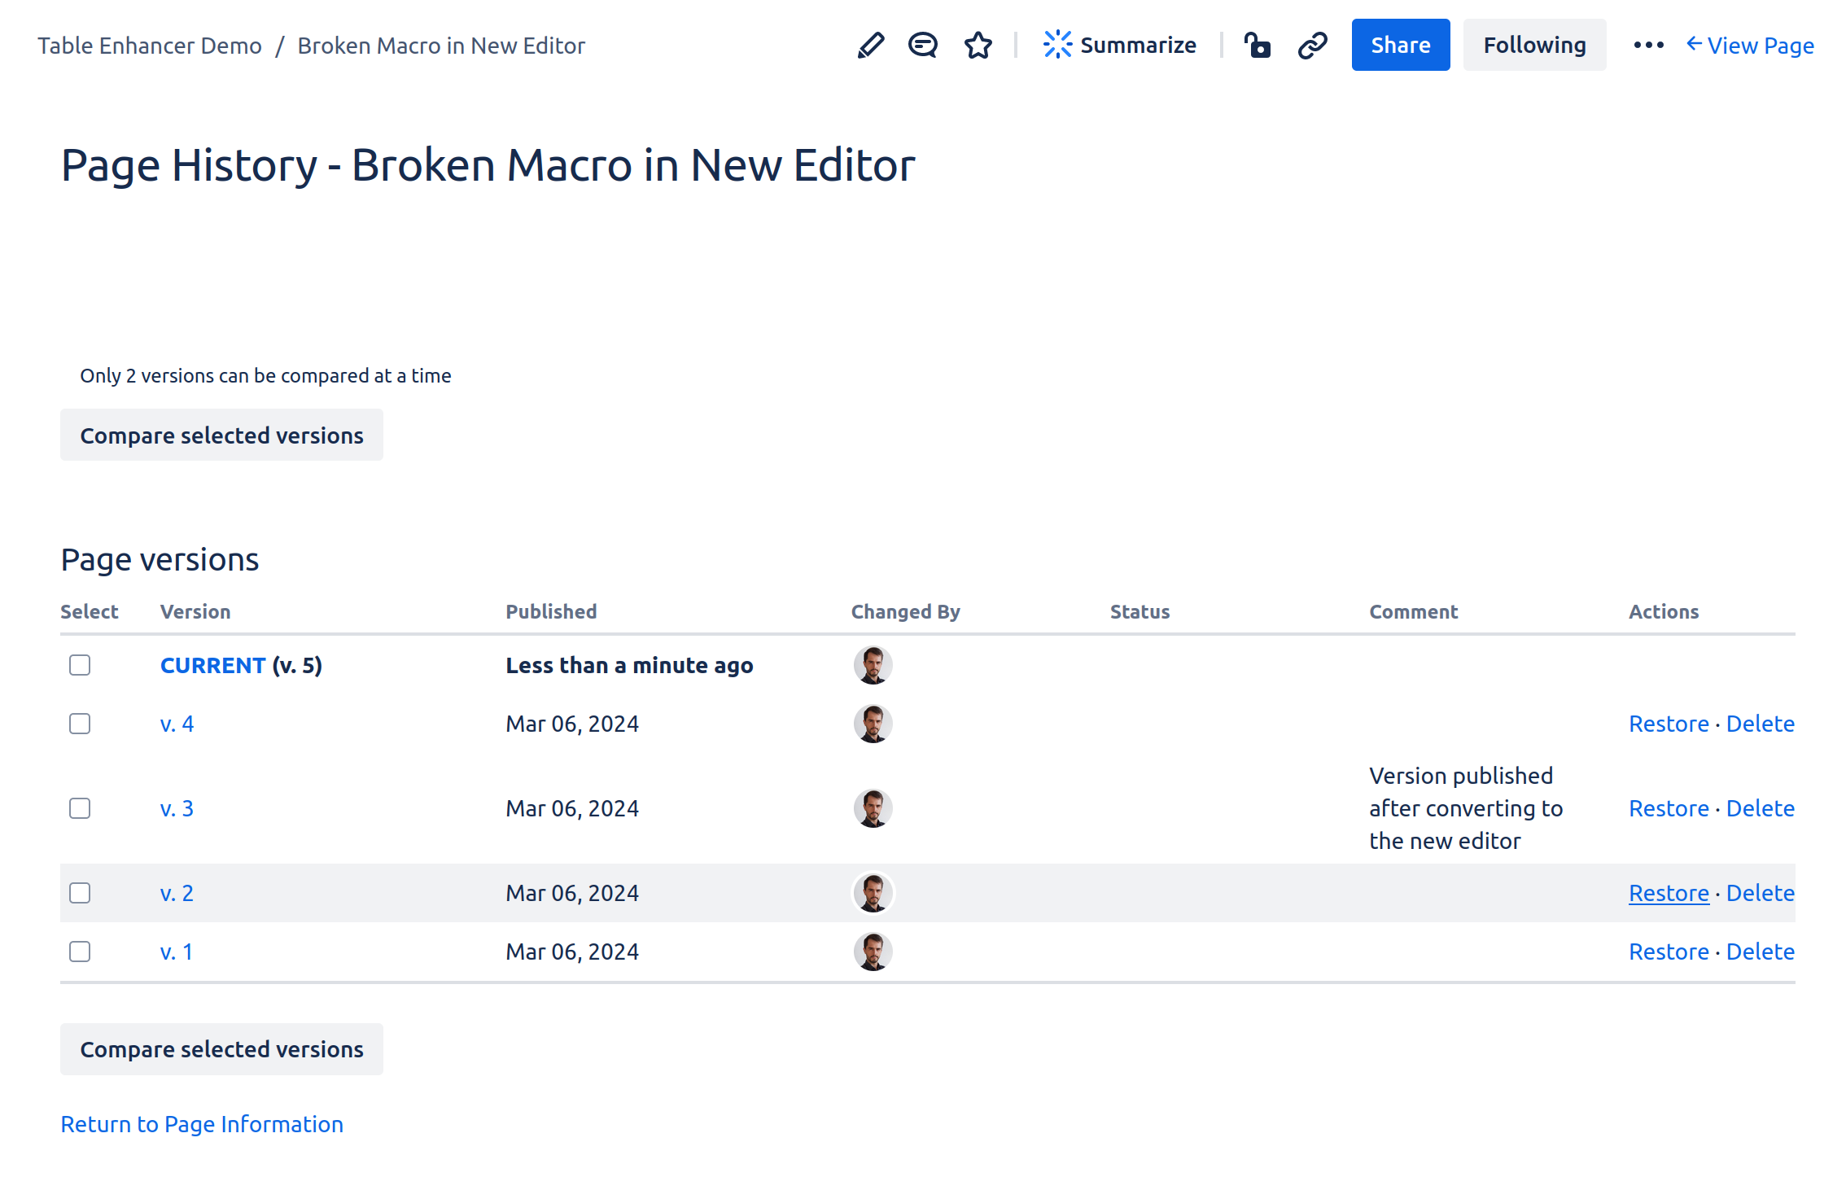Check the CURRENT (v. 5) checkbox

pos(80,666)
